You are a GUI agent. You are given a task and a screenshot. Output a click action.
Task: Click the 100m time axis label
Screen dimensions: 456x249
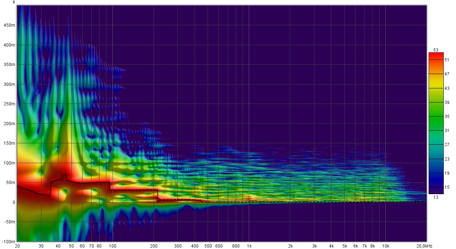[x=10, y=163]
